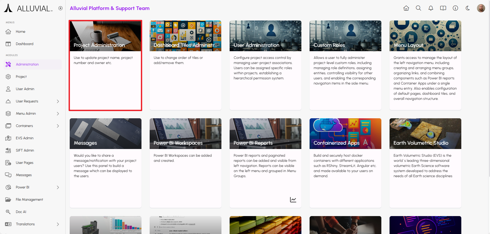Click the User Pages document icon
490x234 pixels.
click(x=8, y=163)
